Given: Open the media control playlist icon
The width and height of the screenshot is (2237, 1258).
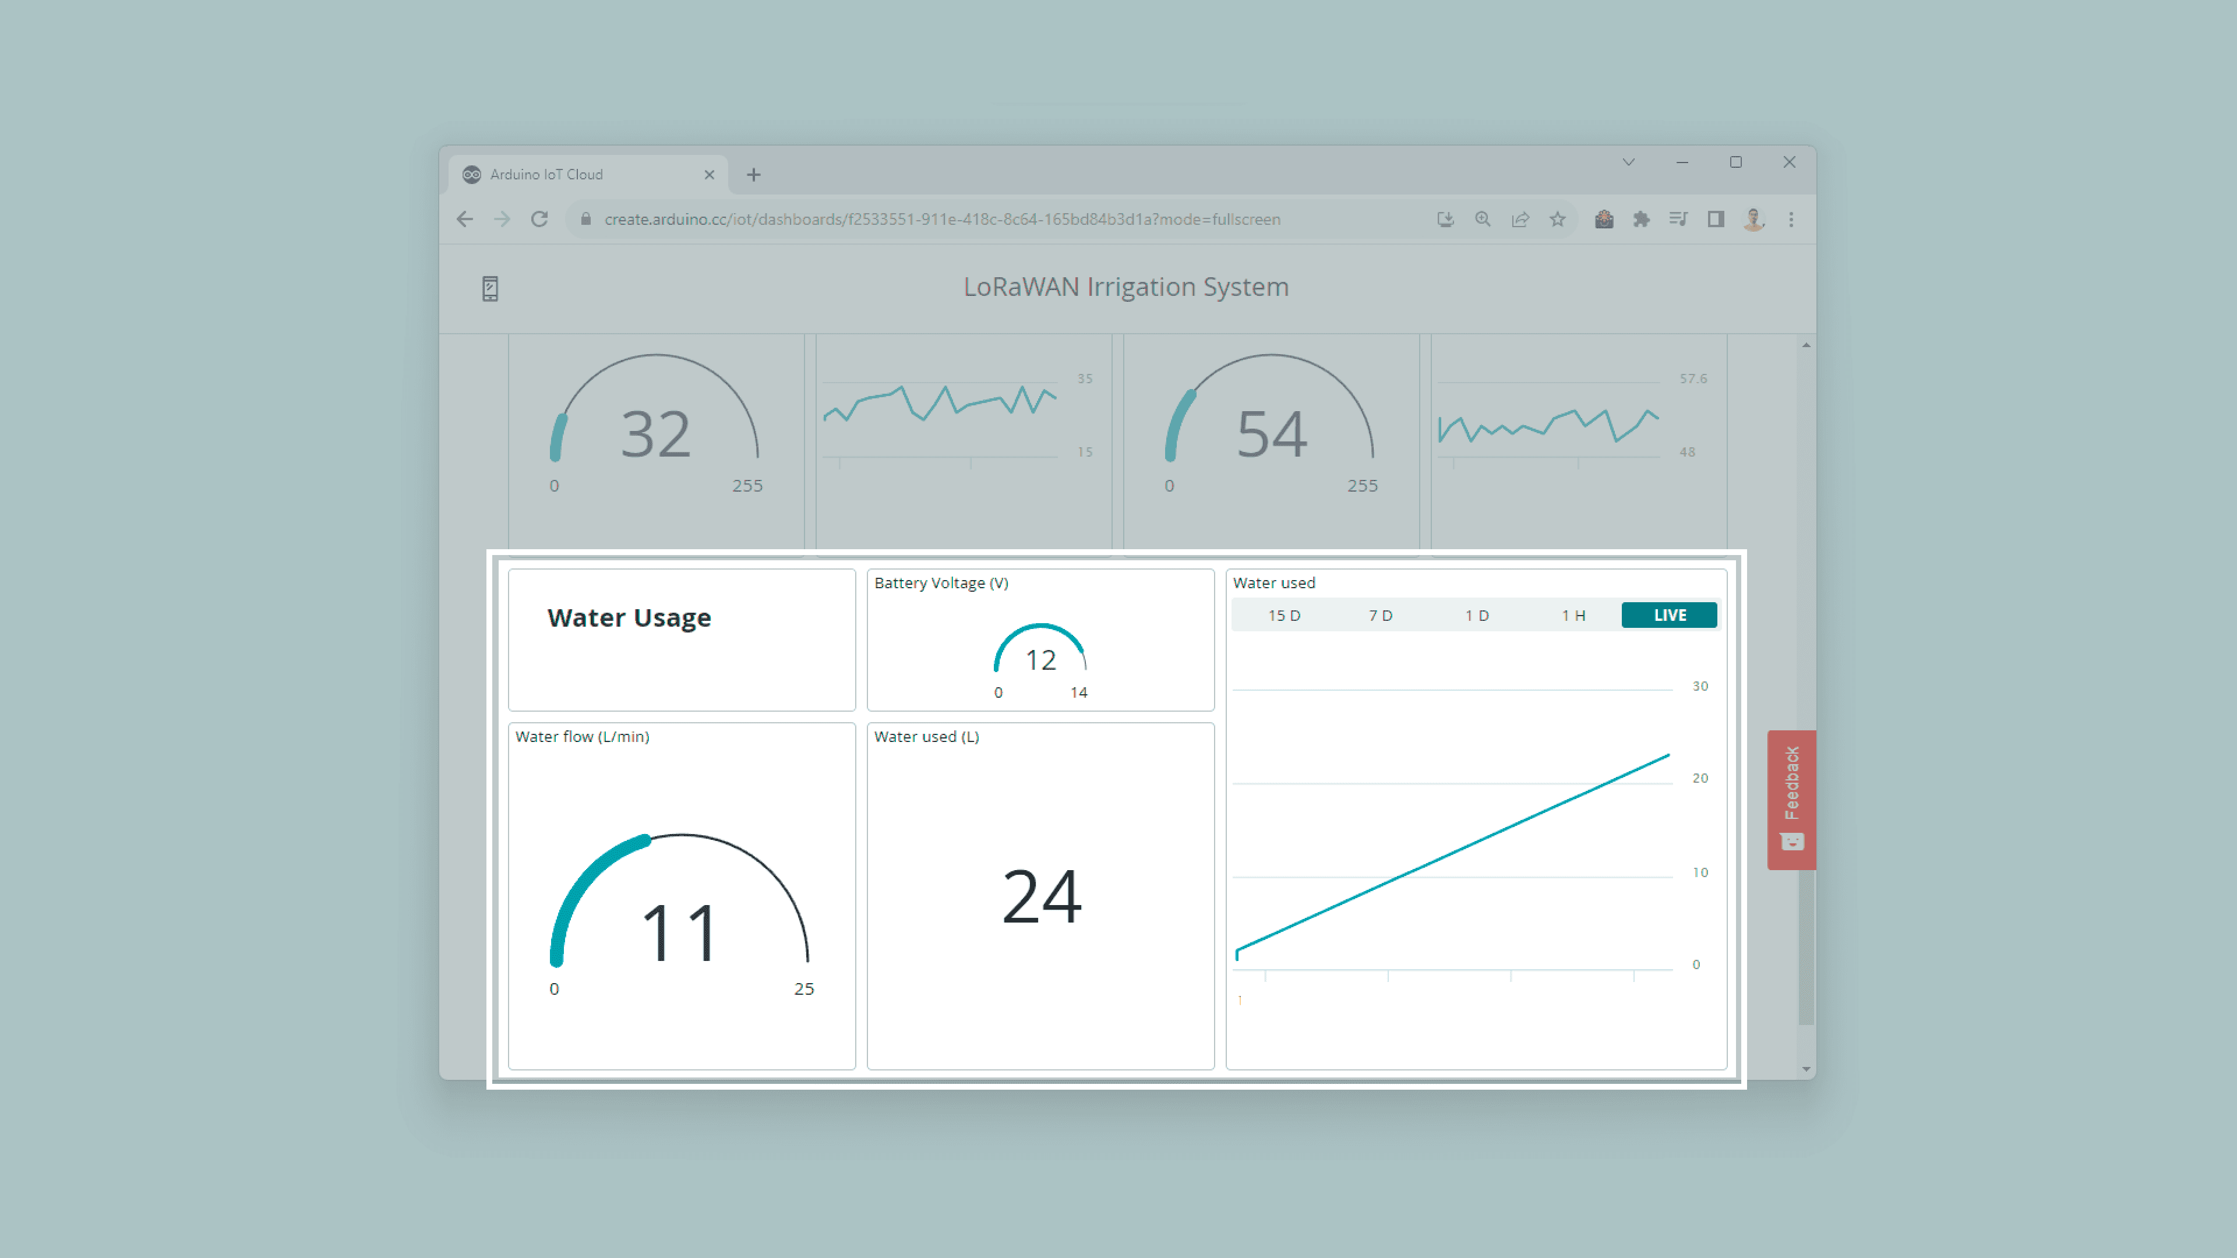Looking at the screenshot, I should coord(1678,220).
